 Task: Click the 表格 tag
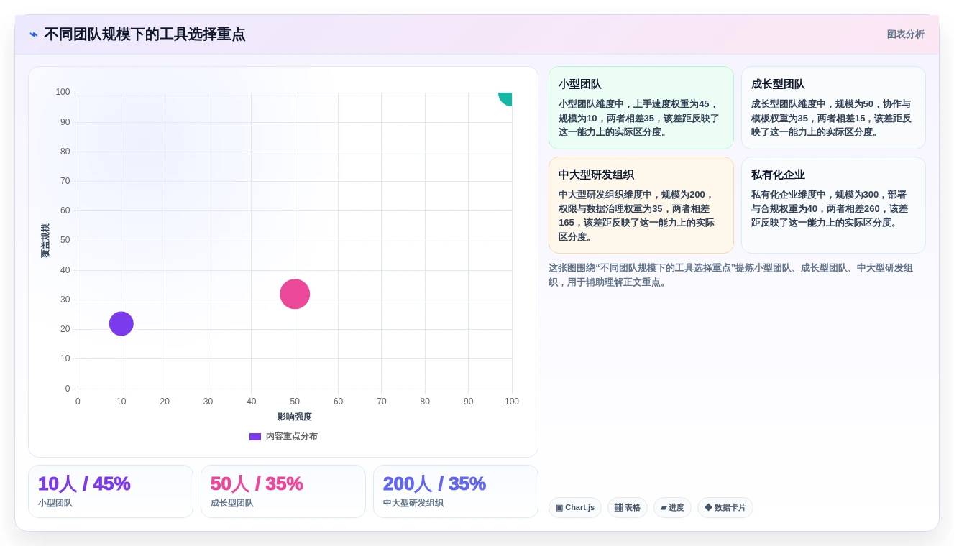coord(627,508)
